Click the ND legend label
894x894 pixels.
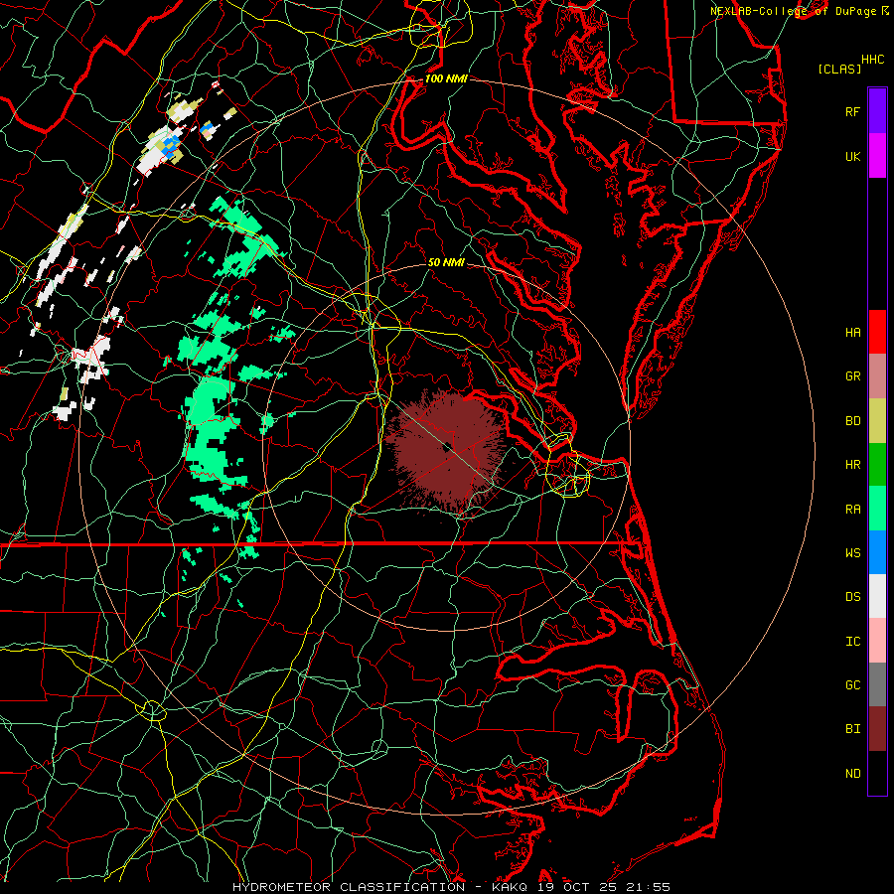(x=852, y=774)
